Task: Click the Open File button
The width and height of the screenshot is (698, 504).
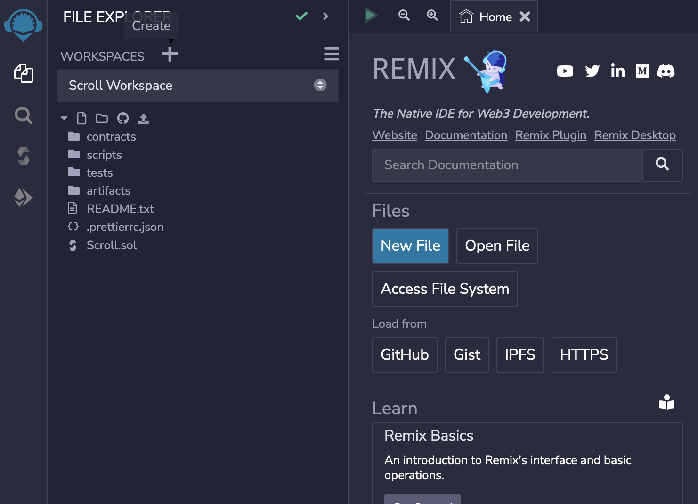Action: coord(497,246)
